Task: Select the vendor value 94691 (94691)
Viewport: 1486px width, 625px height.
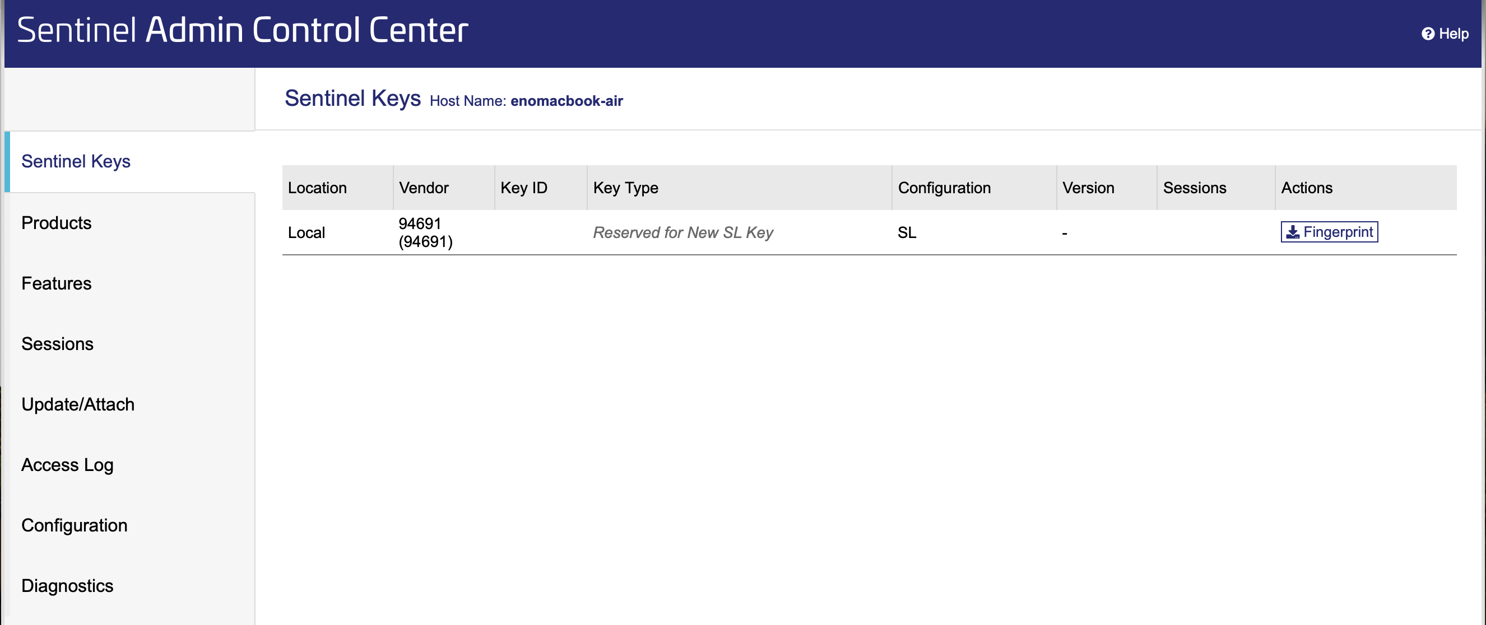Action: [x=426, y=232]
